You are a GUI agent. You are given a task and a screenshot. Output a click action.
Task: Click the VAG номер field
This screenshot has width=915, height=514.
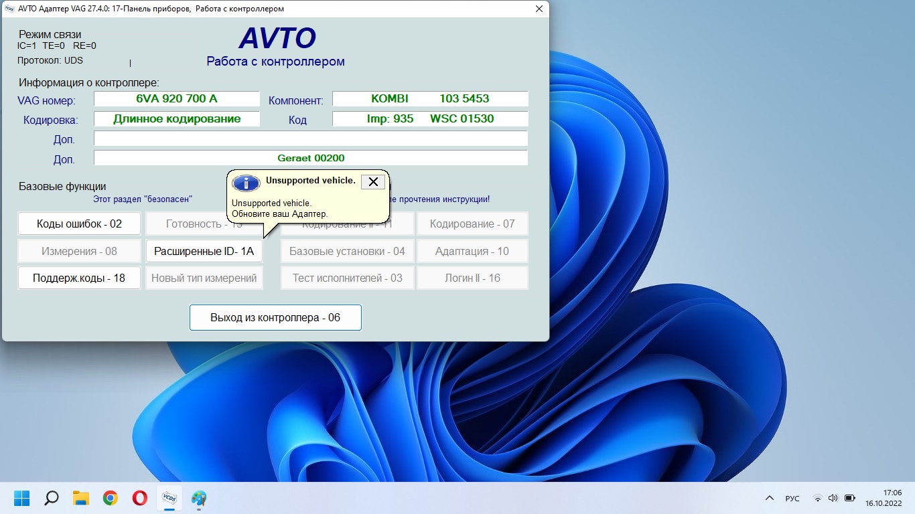[x=176, y=99]
